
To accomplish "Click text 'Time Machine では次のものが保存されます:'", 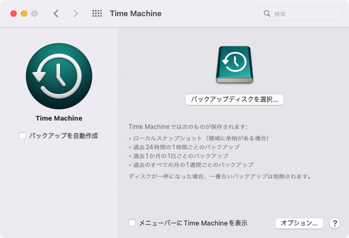I will pos(188,127).
